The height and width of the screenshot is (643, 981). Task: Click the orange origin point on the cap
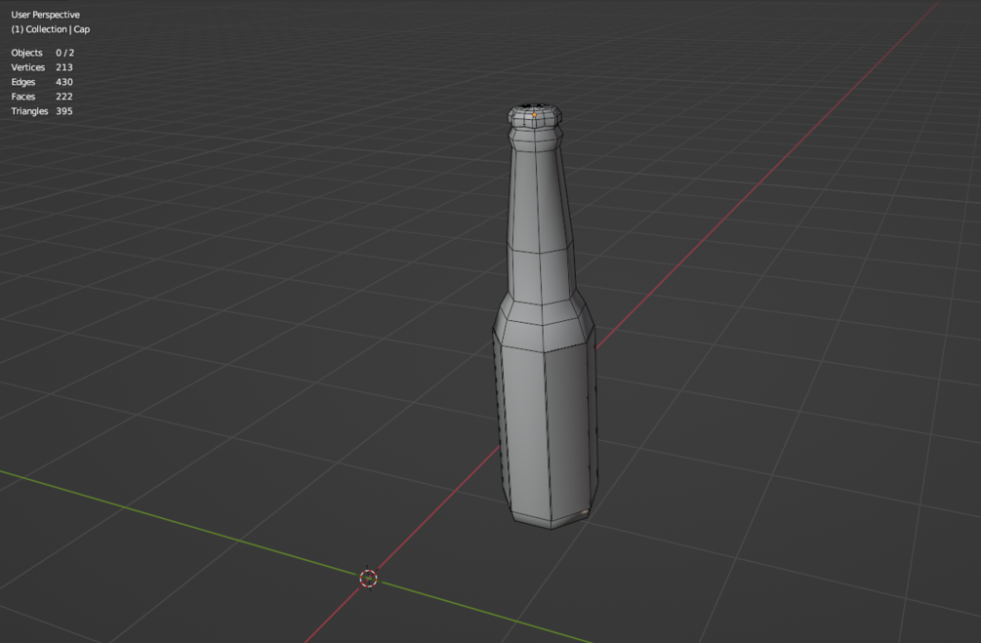point(534,115)
